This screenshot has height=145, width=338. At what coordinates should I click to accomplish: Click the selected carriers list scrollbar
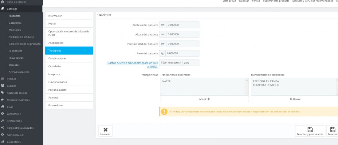click(x=337, y=87)
